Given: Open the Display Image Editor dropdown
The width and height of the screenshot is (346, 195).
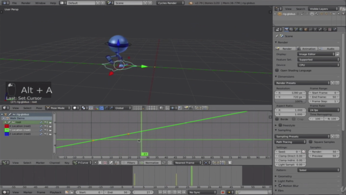Looking at the screenshot, I should tap(316, 54).
